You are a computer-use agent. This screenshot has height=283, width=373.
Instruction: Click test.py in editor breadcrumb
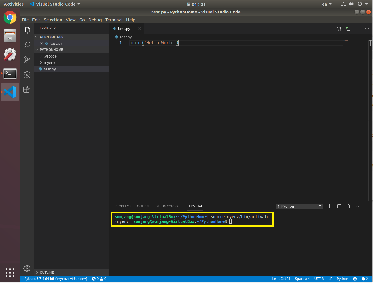[x=126, y=37]
